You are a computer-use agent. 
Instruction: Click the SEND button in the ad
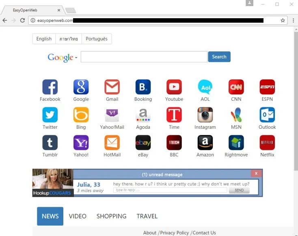(239, 190)
